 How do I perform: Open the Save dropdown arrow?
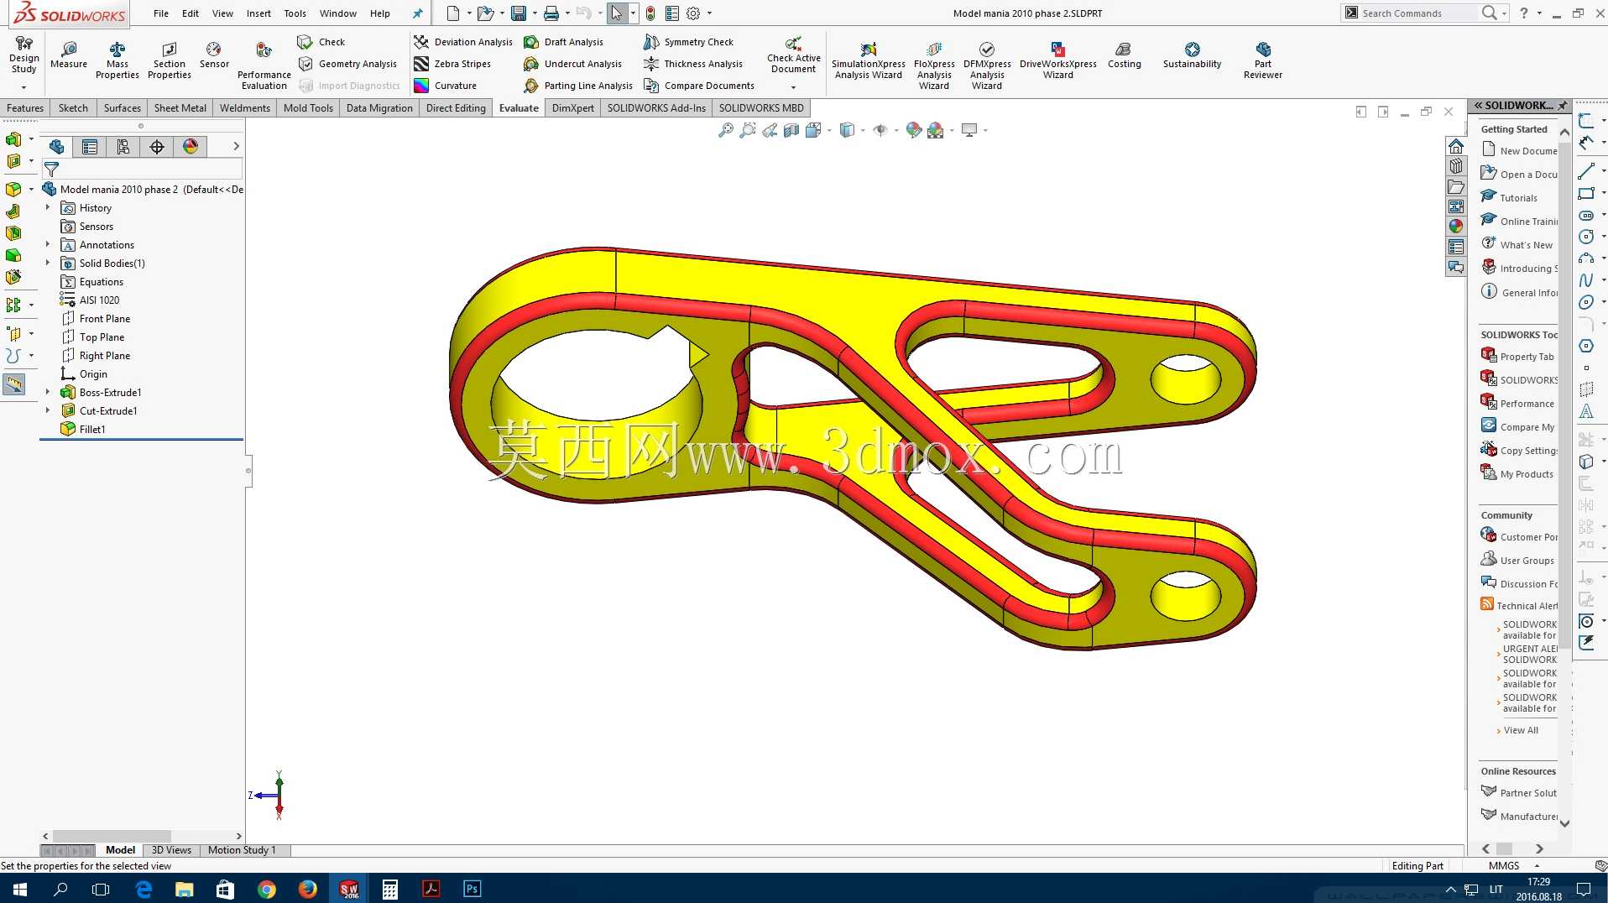coord(535,13)
